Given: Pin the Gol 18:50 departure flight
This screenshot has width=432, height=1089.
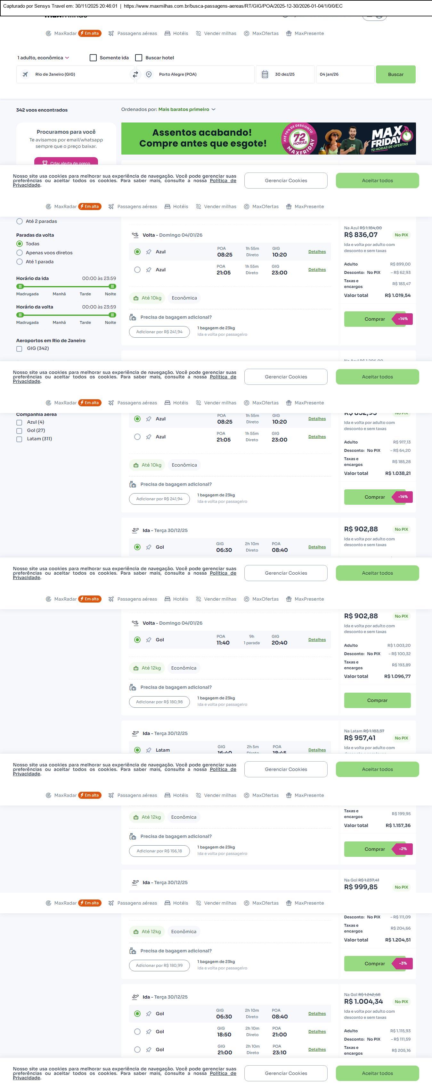Looking at the screenshot, I should [x=149, y=1032].
